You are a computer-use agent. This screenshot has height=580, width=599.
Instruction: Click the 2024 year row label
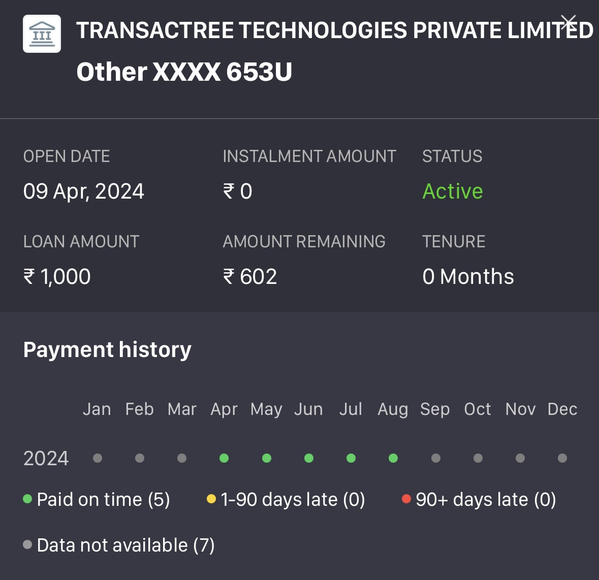(x=46, y=459)
